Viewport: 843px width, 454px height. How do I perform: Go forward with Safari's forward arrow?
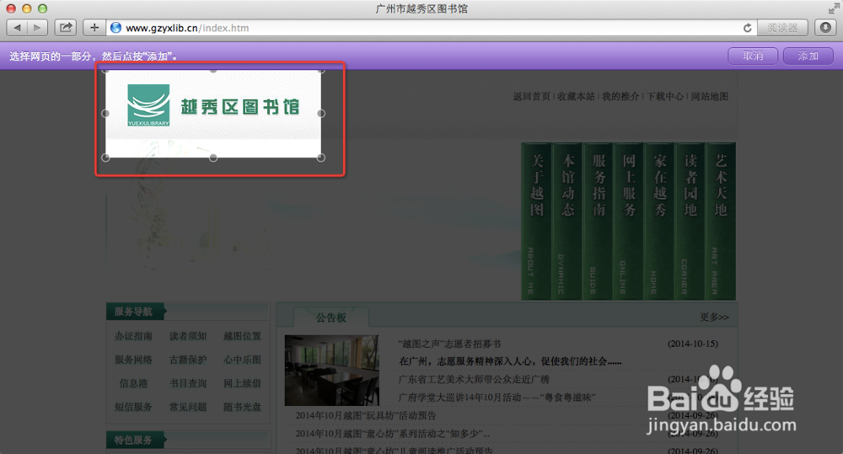coord(37,28)
